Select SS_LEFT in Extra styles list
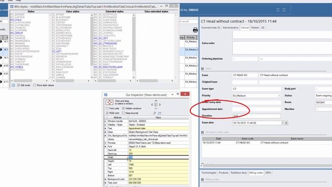The width and height of the screenshot is (332, 187). (x=57, y=51)
